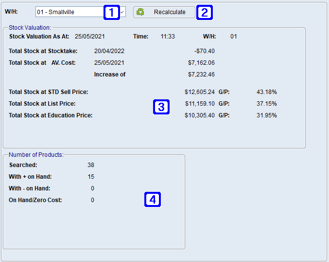Click the 'With + on Hand' count 15
This screenshot has width=329, height=262.
91,177
